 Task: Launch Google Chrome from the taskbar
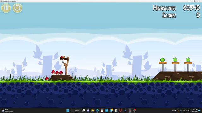pyautogui.click(x=116, y=110)
